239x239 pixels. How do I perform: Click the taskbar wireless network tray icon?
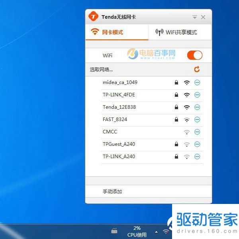point(166,231)
